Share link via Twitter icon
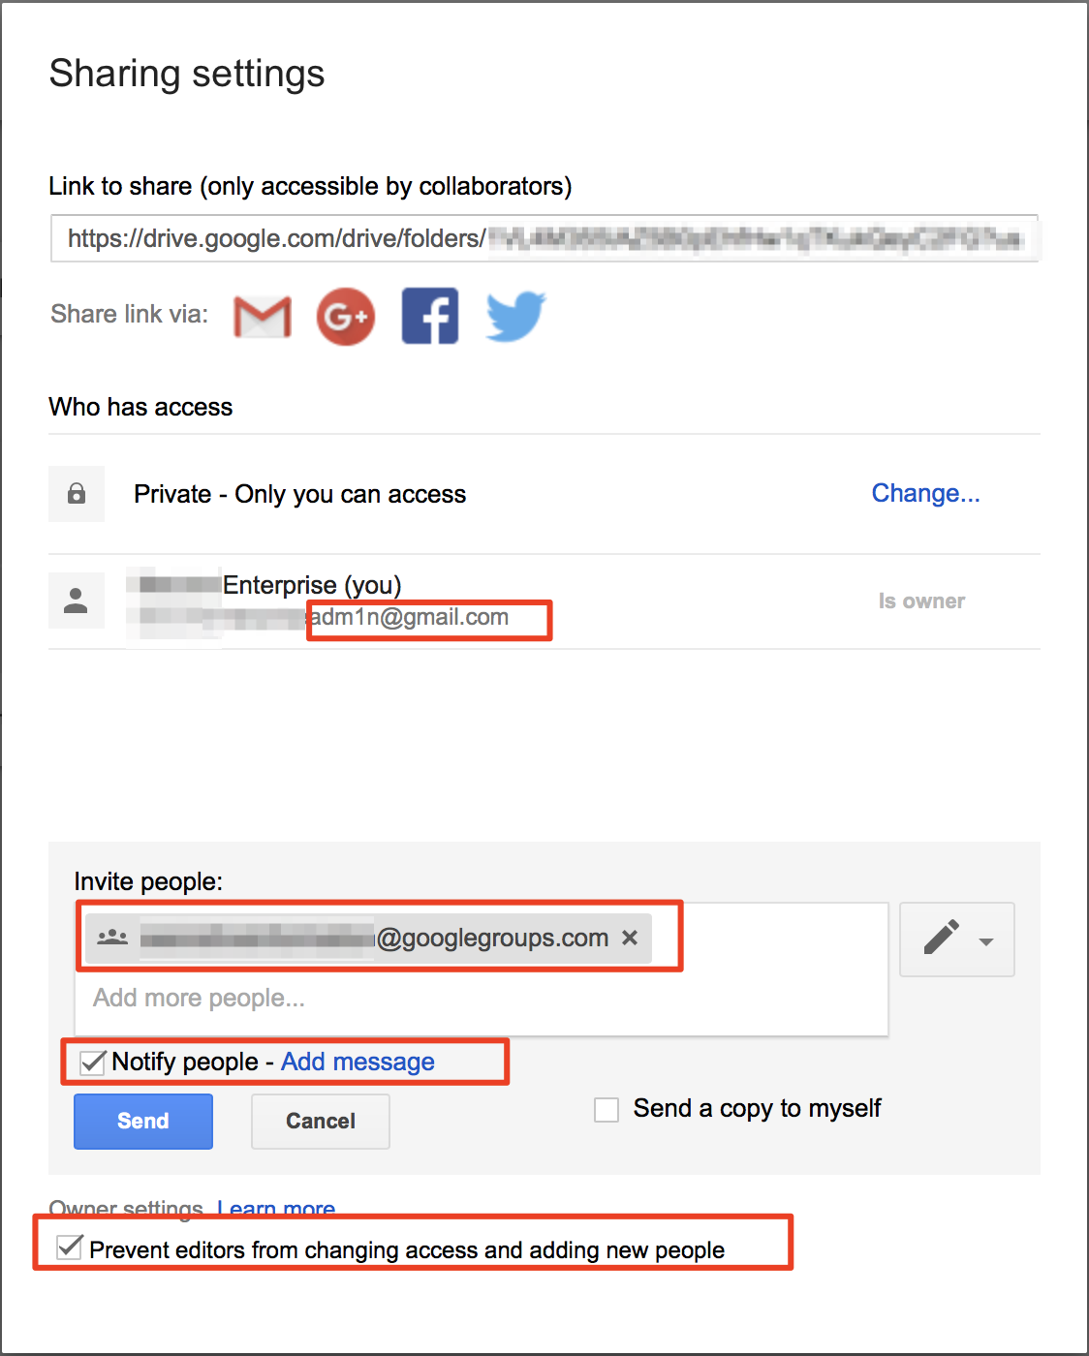Viewport: 1089px width, 1356px height. point(515,317)
